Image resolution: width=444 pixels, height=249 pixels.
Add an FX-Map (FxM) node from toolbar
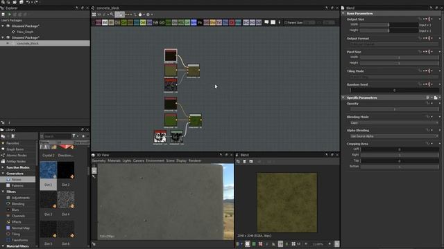pos(155,22)
